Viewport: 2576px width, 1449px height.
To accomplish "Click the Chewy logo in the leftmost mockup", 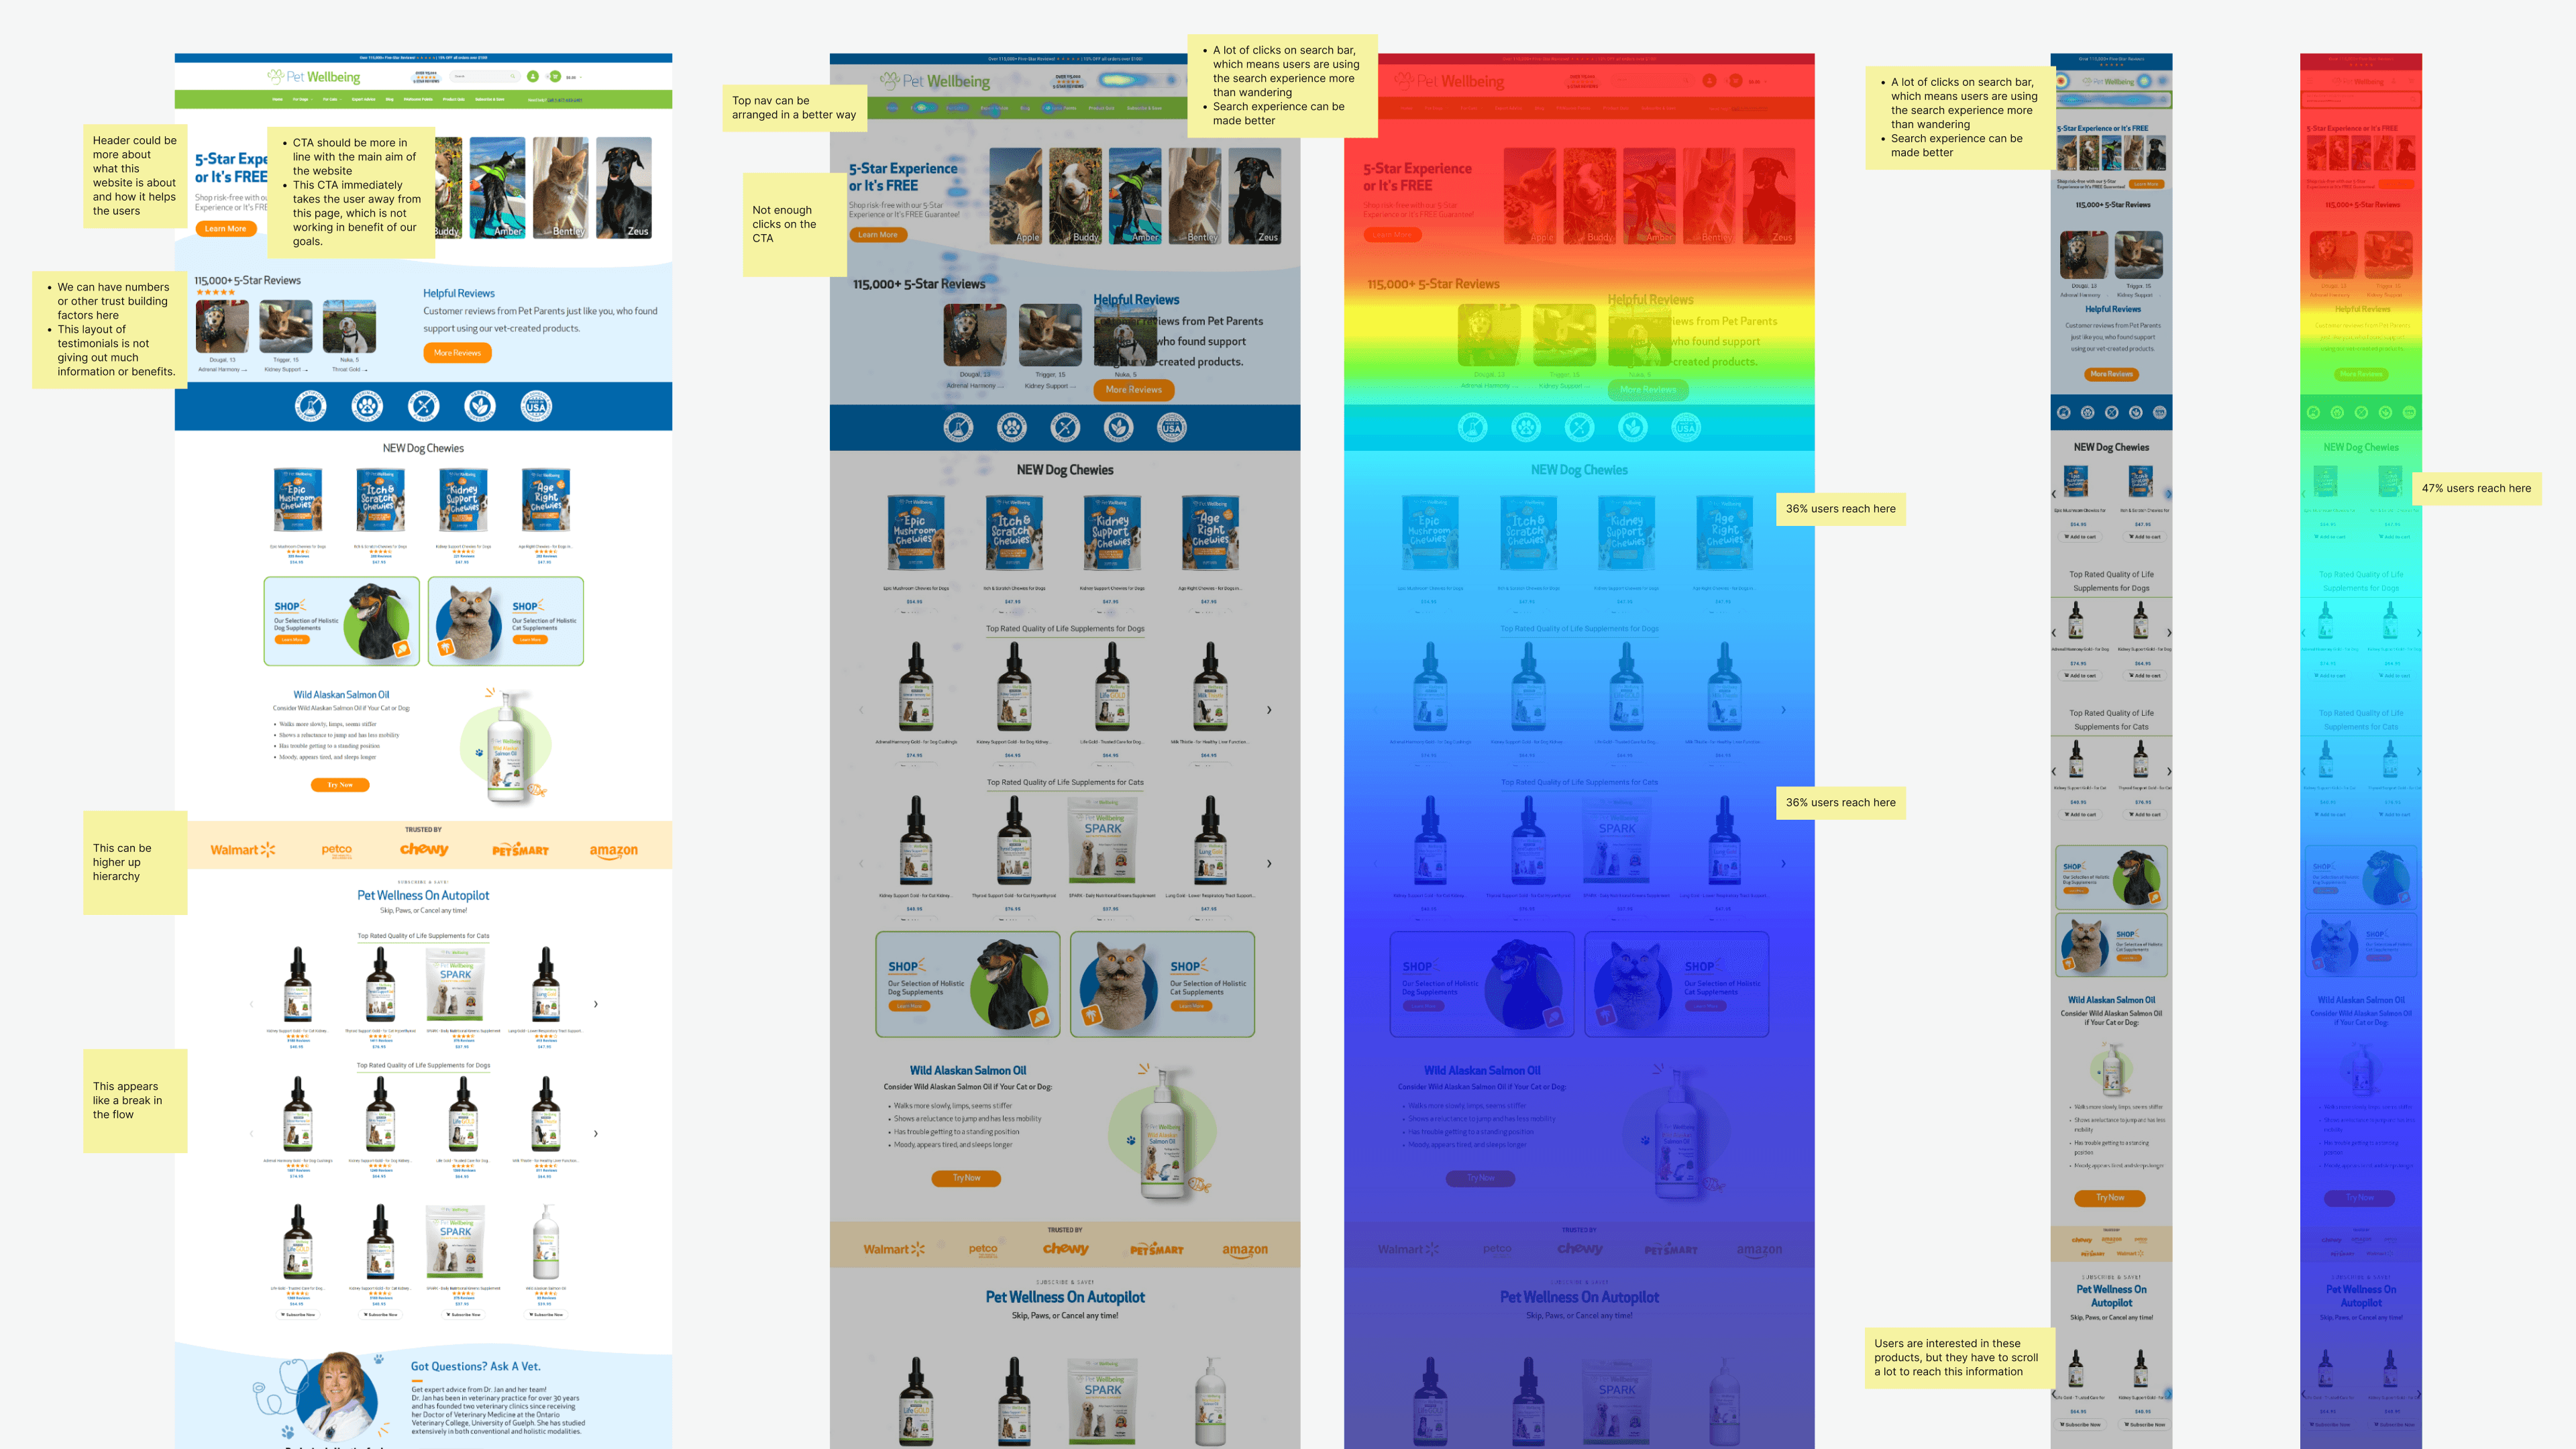I will pyautogui.click(x=424, y=849).
